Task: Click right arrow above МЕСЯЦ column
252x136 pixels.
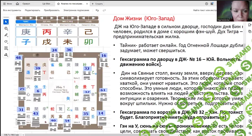Action: tap(73, 18)
